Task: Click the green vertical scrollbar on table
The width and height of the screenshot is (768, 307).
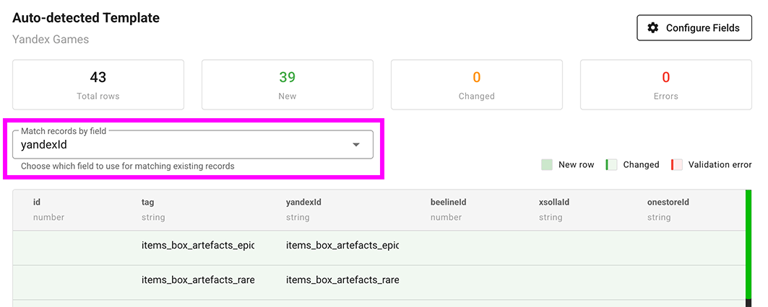Action: [748, 245]
